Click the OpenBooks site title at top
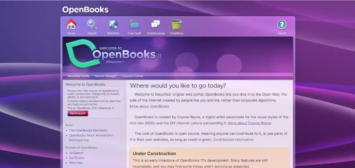355x168 pixels. [85, 10]
